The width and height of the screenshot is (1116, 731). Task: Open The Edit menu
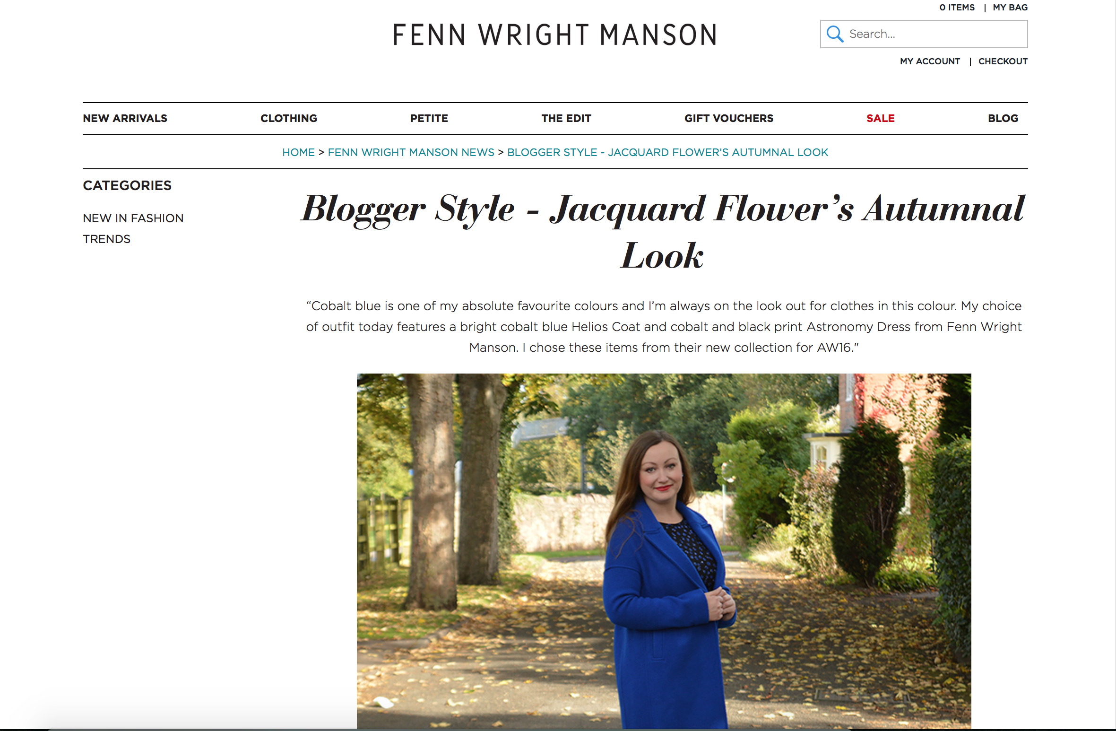(566, 118)
